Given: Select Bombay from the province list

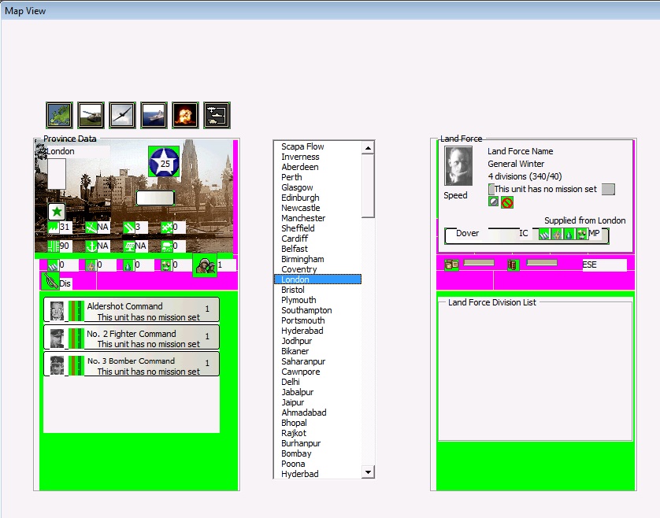Looking at the screenshot, I should tap(296, 453).
